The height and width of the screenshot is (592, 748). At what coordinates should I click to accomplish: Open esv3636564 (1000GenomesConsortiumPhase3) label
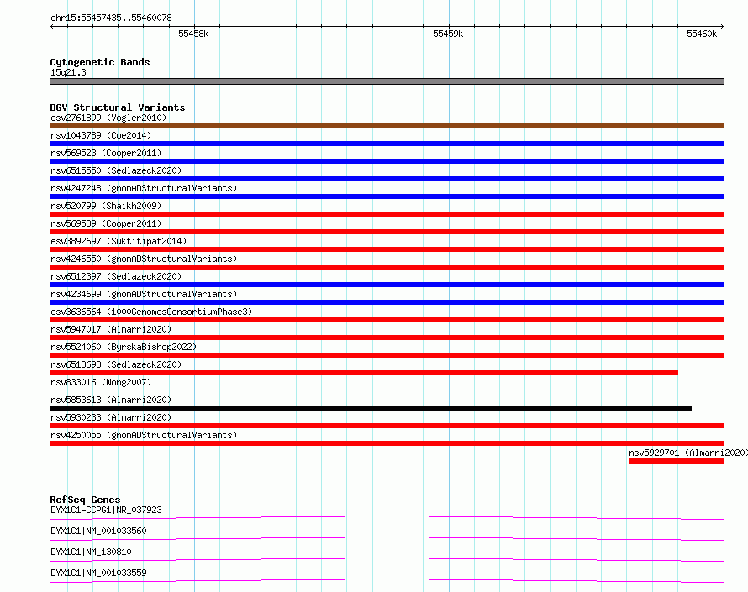point(151,312)
